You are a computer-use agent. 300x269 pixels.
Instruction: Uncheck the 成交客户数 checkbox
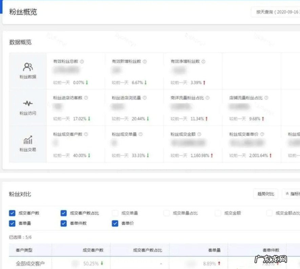coord(12,213)
